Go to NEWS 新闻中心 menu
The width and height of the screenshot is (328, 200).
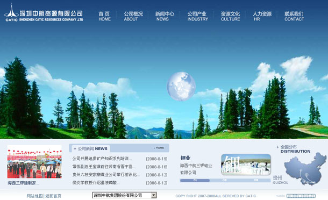[165, 16]
